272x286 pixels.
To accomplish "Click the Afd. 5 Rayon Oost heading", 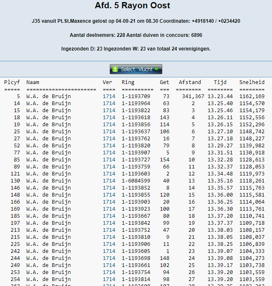I will click(132, 5).
